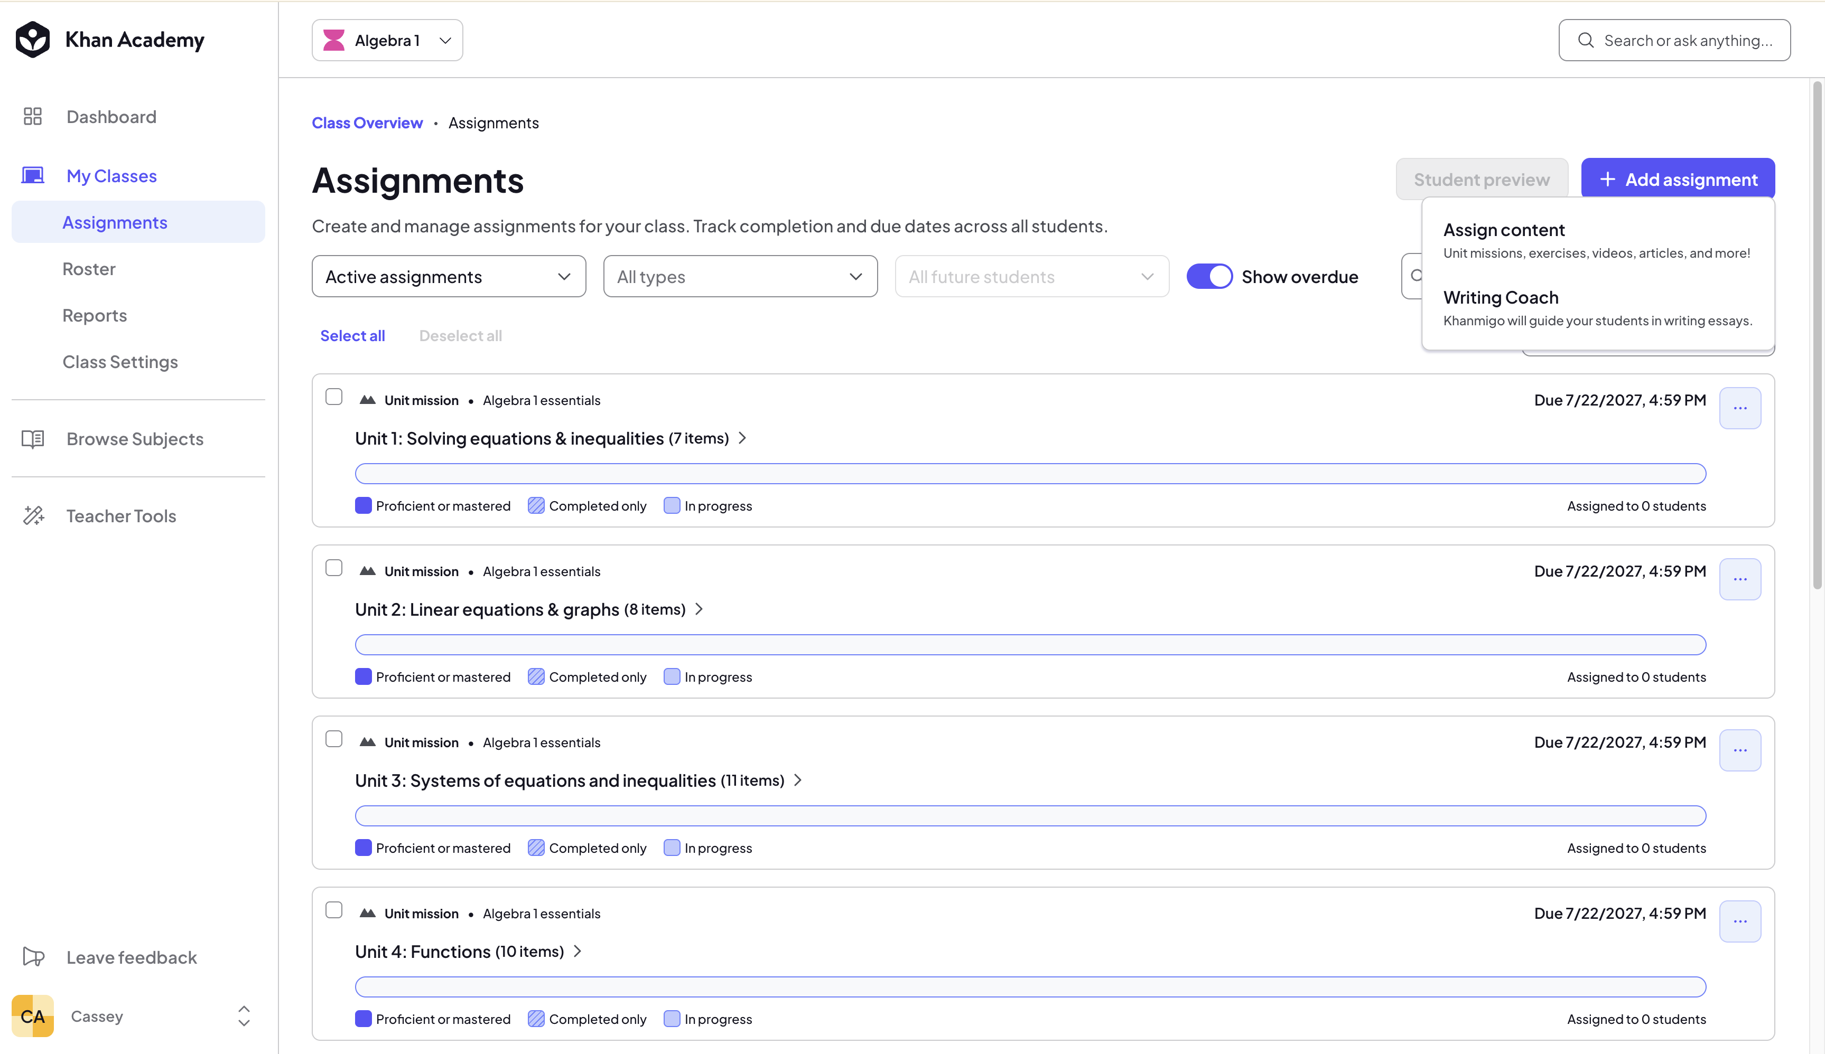Click the Khan Academy logo icon
The height and width of the screenshot is (1054, 1825).
coord(33,39)
